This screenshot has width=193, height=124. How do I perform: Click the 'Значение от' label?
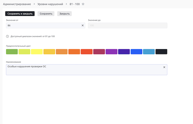(x=12, y=20)
